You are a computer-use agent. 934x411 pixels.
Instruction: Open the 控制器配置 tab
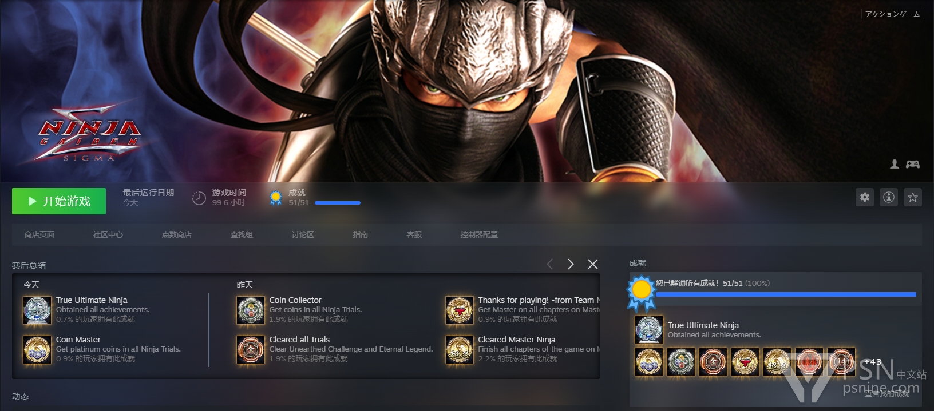(480, 234)
